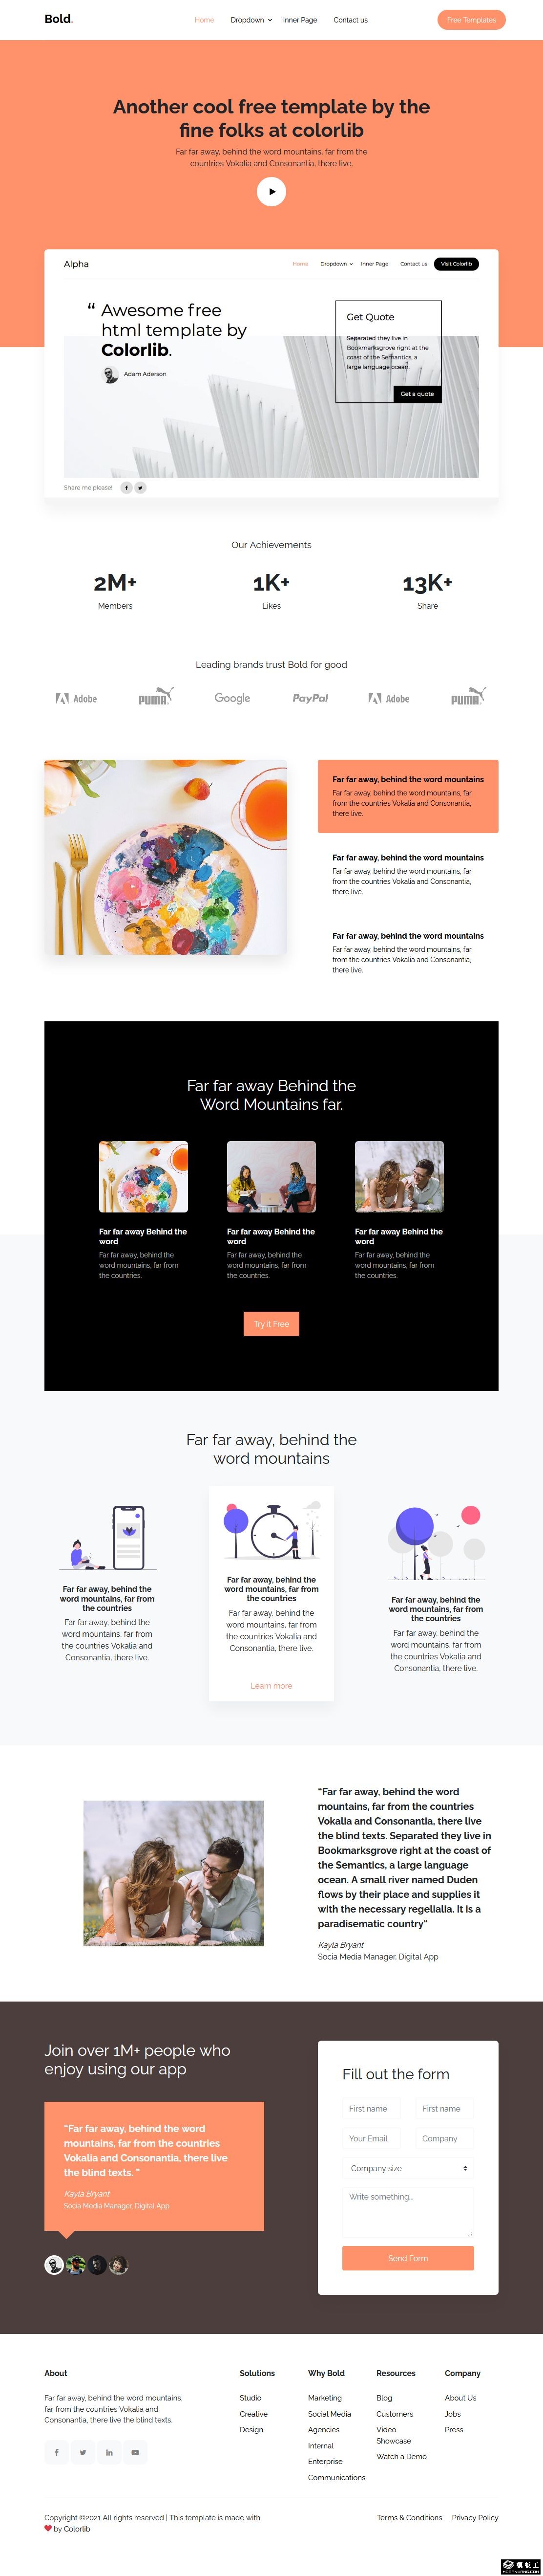Viewport: 543px width, 2576px height.
Task: Click the Try it Free button
Action: point(271,1324)
